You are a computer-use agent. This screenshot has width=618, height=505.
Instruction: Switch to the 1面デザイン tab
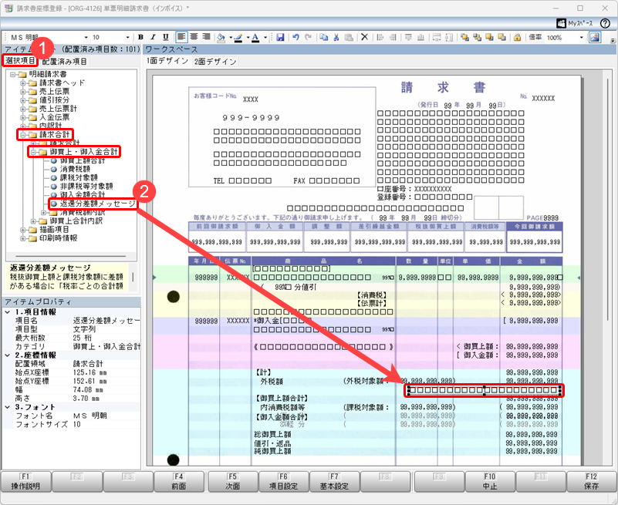click(167, 61)
